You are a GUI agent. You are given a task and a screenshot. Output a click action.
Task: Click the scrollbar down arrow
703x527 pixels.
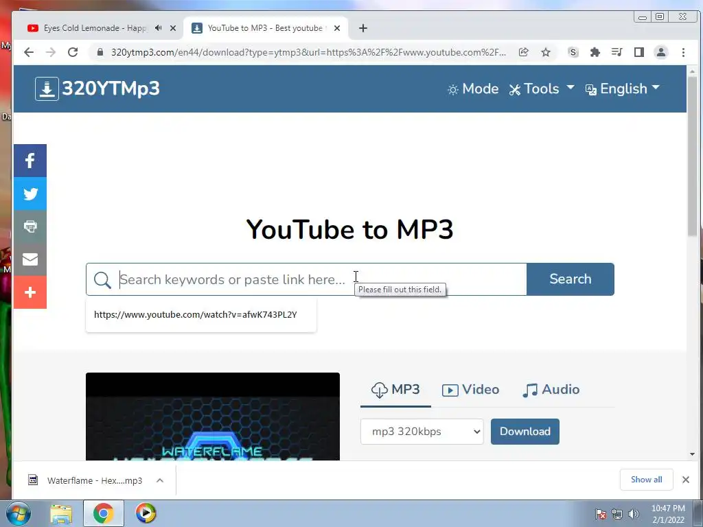pyautogui.click(x=692, y=454)
